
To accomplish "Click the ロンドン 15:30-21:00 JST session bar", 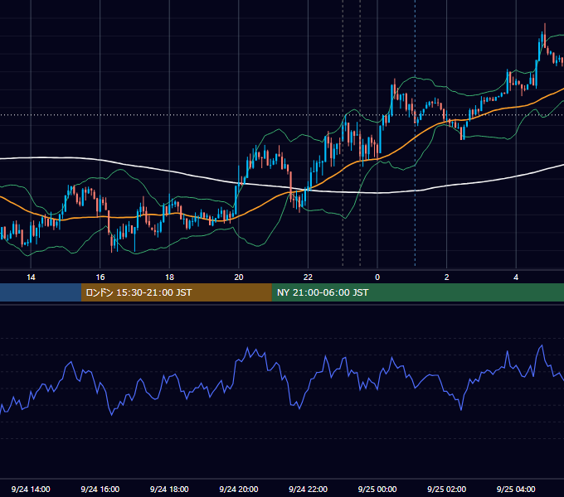I will tap(176, 292).
